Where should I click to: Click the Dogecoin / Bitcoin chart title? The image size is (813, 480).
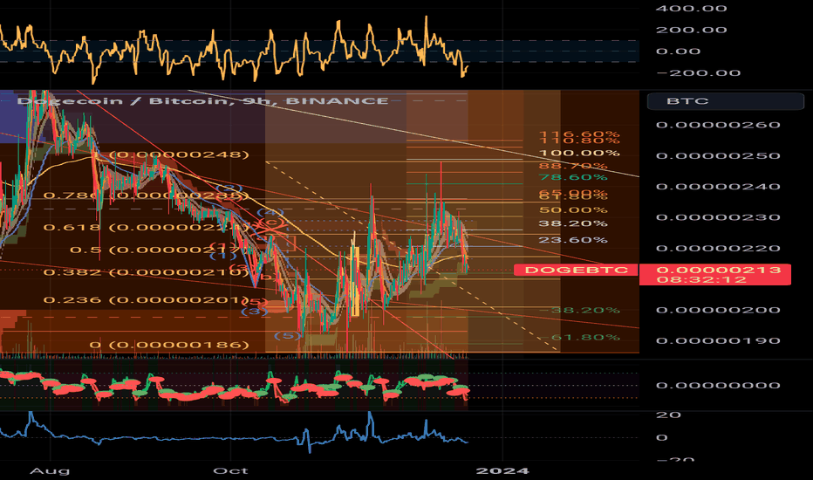click(202, 100)
